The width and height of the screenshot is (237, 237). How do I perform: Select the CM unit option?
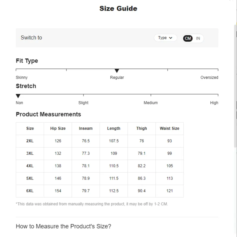coord(188,38)
